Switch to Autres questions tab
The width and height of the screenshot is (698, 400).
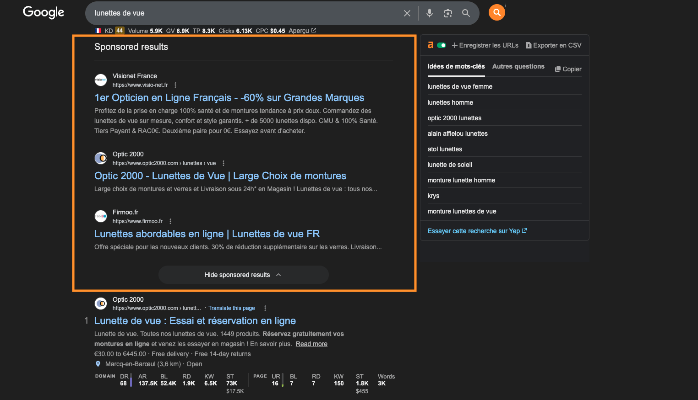point(518,66)
